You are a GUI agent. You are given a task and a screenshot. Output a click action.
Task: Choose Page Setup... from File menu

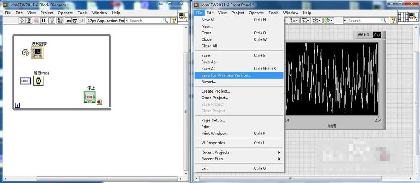click(239, 120)
